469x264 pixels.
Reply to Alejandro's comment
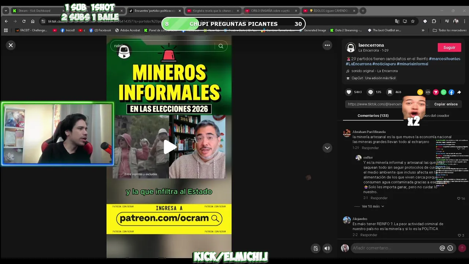point(369,235)
